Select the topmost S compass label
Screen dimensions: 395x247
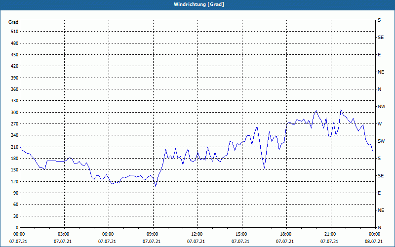(379, 20)
